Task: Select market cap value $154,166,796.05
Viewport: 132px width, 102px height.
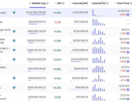Action: [x=37, y=97]
